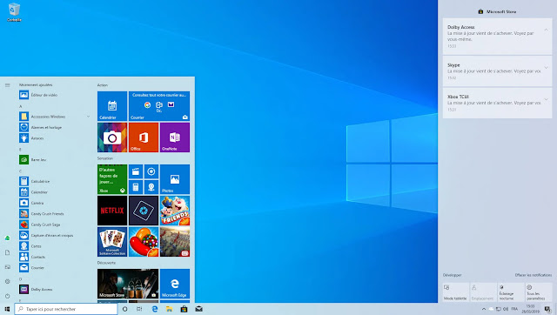Open the Microsoft Solitaire Collection tile

click(x=112, y=242)
